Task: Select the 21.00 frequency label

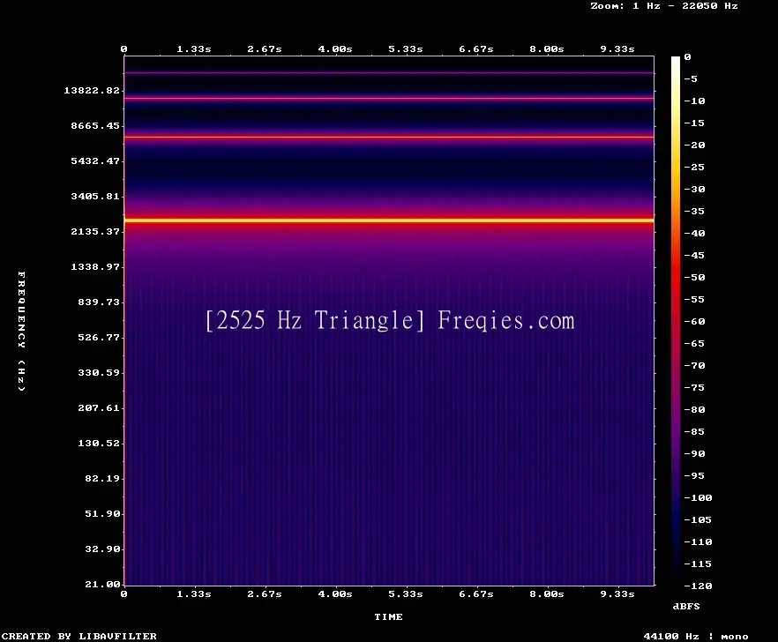Action: point(102,584)
